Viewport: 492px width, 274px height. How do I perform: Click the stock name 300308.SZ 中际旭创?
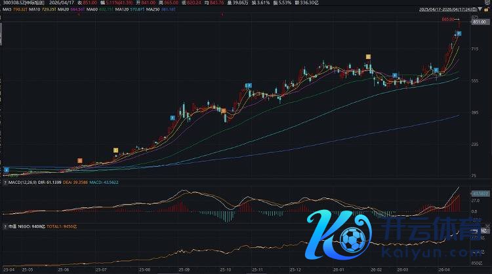[22, 3]
